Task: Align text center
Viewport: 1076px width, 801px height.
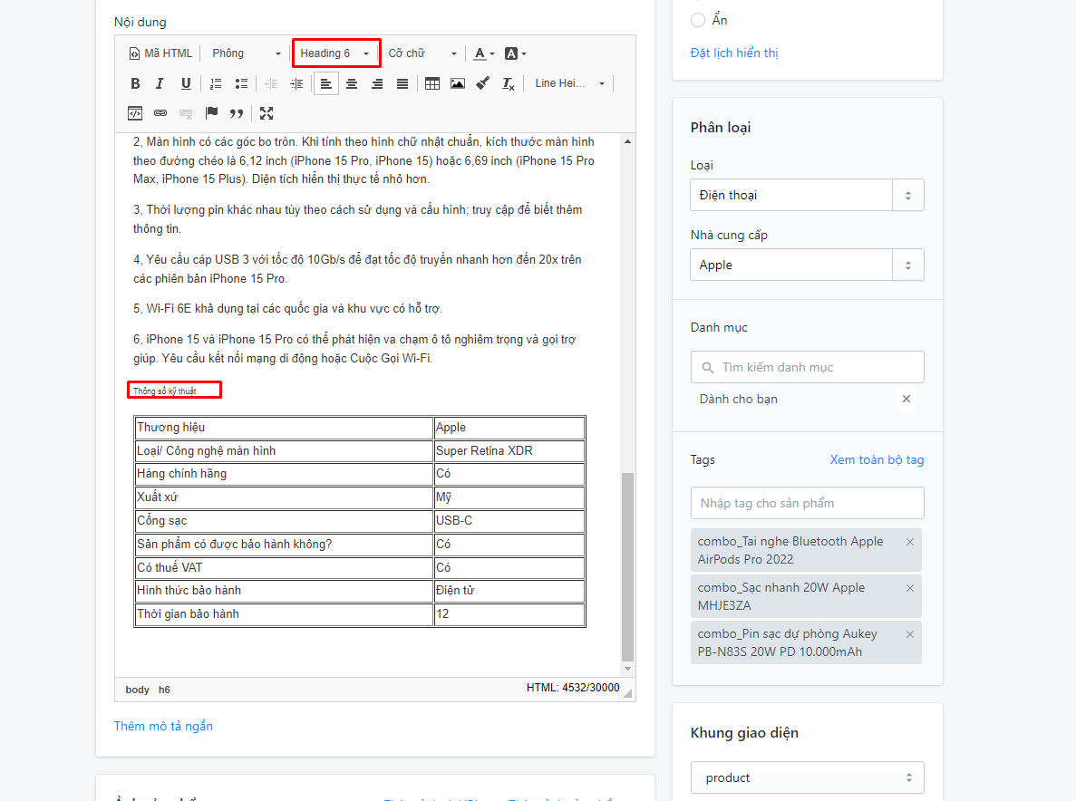Action: (x=352, y=83)
